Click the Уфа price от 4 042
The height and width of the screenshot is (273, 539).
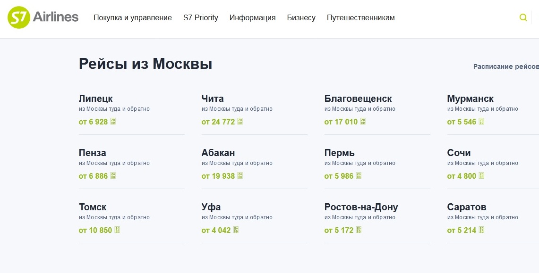216,231
